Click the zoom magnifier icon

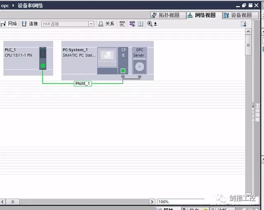pos(150,24)
